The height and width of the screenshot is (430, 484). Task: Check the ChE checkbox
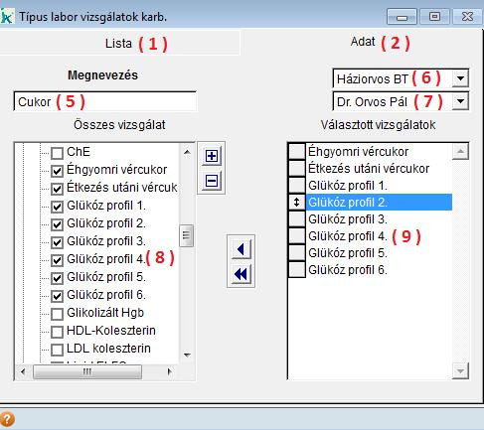click(57, 153)
